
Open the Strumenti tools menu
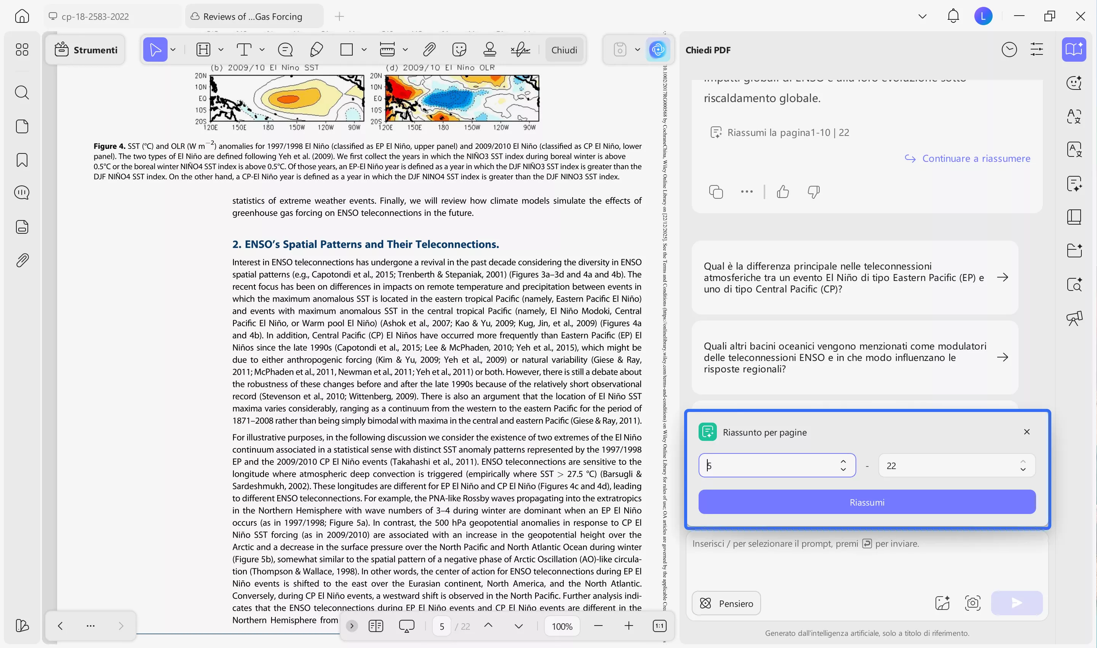click(x=86, y=50)
